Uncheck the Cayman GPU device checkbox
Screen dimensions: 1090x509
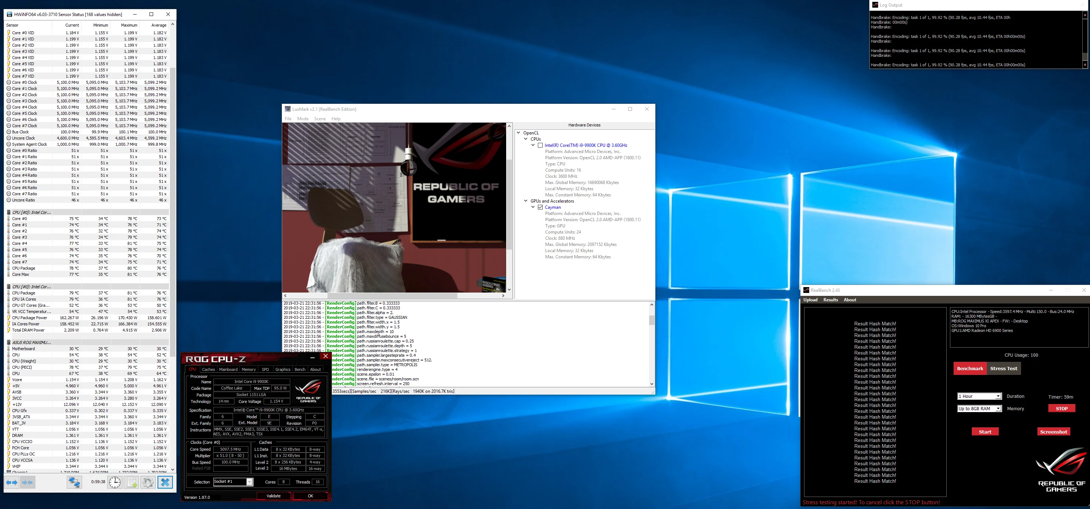[540, 208]
